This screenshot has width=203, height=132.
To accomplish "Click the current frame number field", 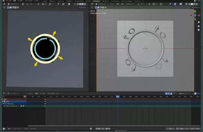I will pos(170,129).
